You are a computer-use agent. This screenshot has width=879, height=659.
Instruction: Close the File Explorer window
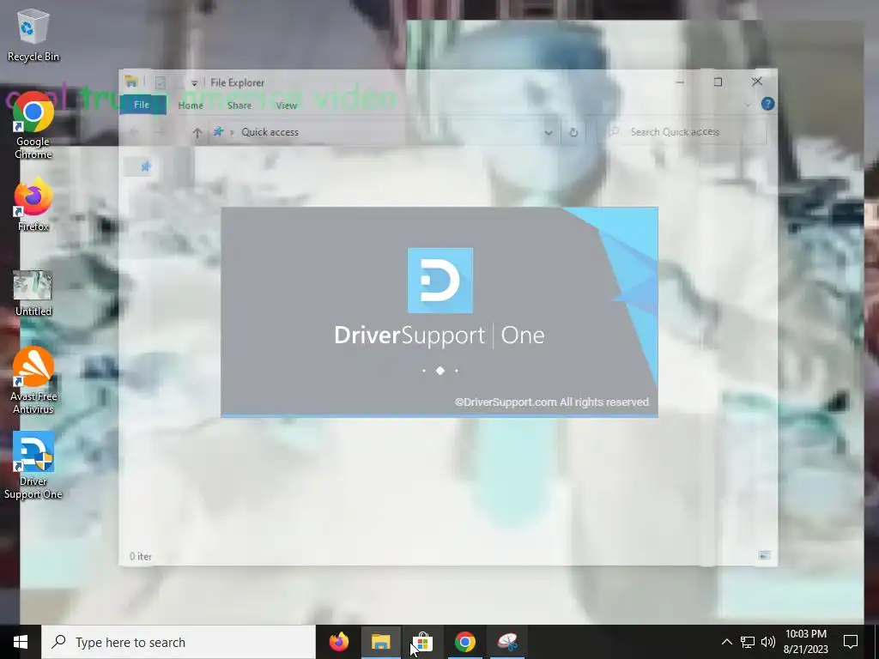[757, 82]
